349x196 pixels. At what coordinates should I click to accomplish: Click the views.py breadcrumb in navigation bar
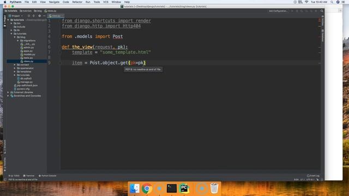[x=50, y=11]
